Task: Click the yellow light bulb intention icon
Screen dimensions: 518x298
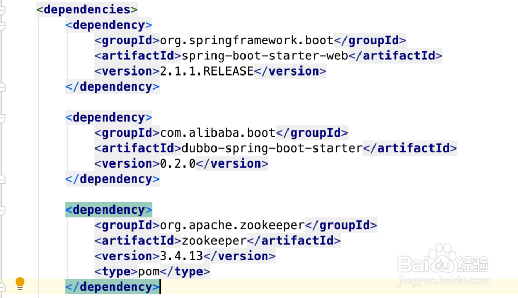Action: coord(20,284)
